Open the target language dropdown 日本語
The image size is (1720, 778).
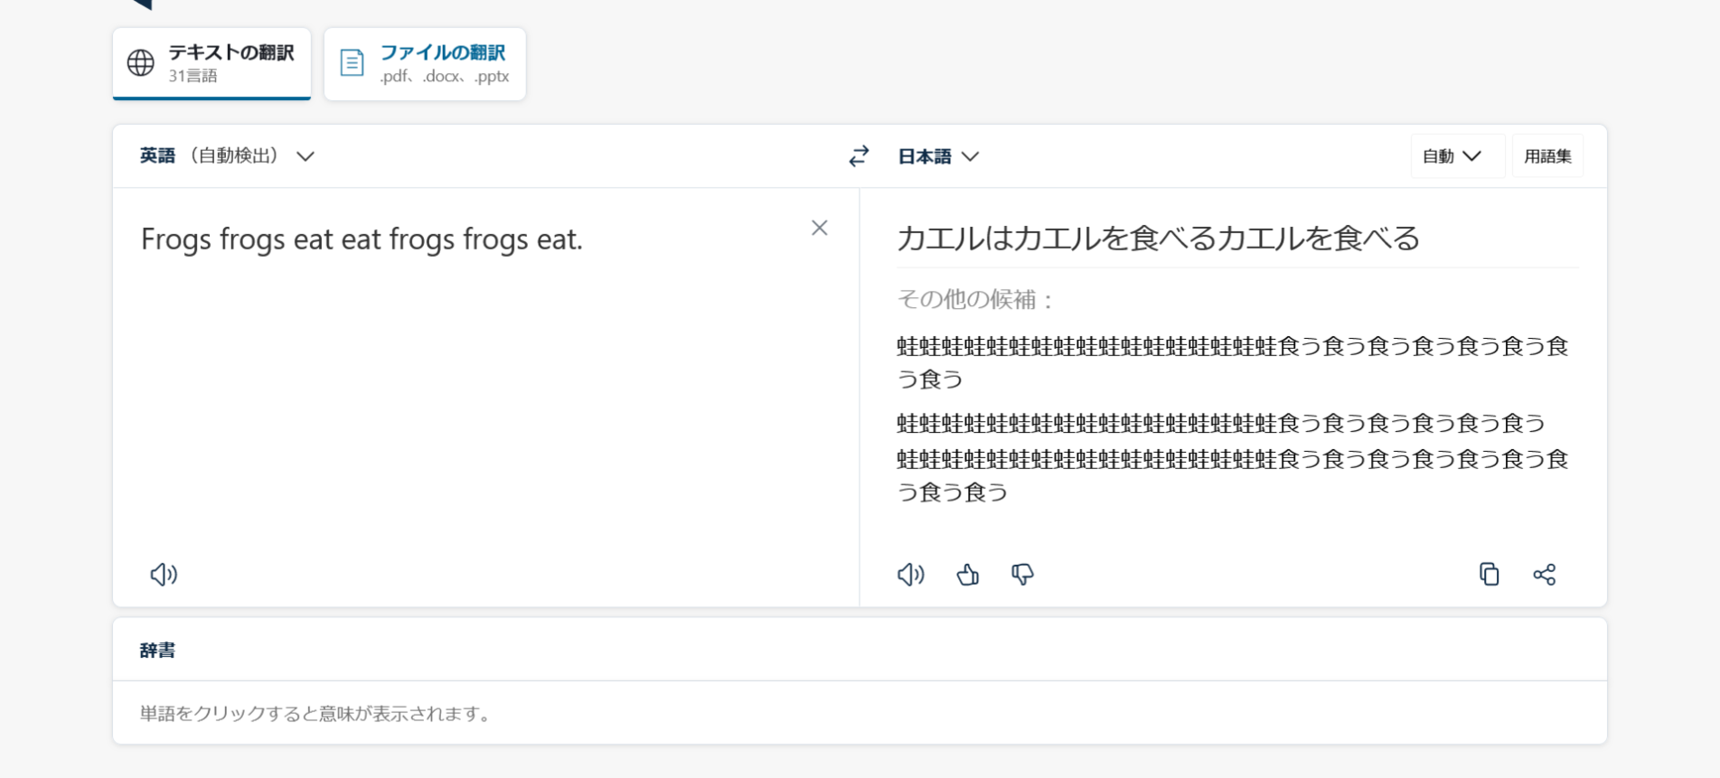(937, 156)
